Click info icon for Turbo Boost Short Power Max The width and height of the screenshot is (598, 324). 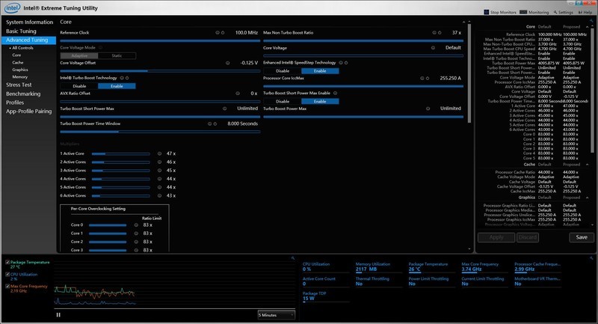225,108
